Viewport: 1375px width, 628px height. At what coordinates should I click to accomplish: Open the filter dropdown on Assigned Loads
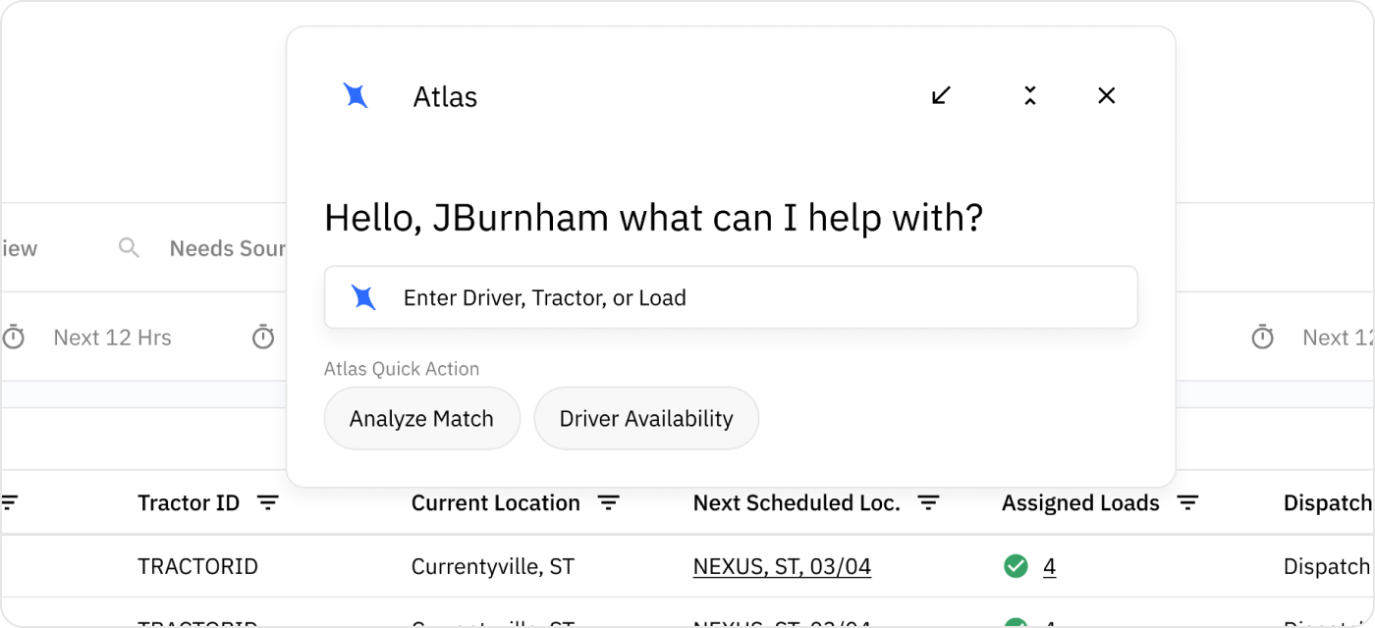(1188, 502)
